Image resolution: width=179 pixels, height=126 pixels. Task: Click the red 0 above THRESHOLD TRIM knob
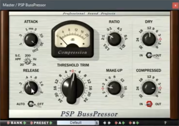(x=73, y=71)
